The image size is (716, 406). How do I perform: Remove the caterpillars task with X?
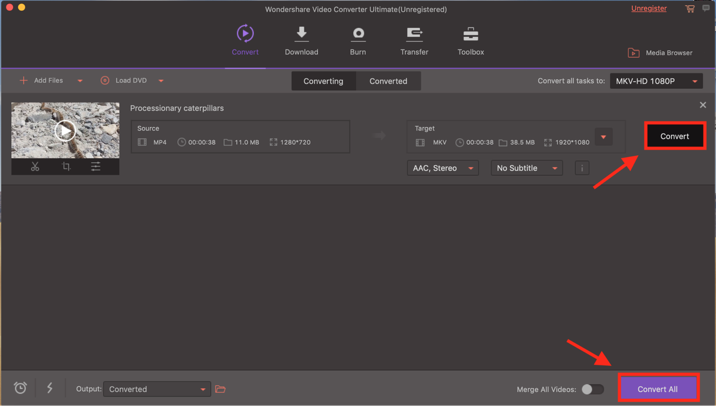(x=703, y=105)
